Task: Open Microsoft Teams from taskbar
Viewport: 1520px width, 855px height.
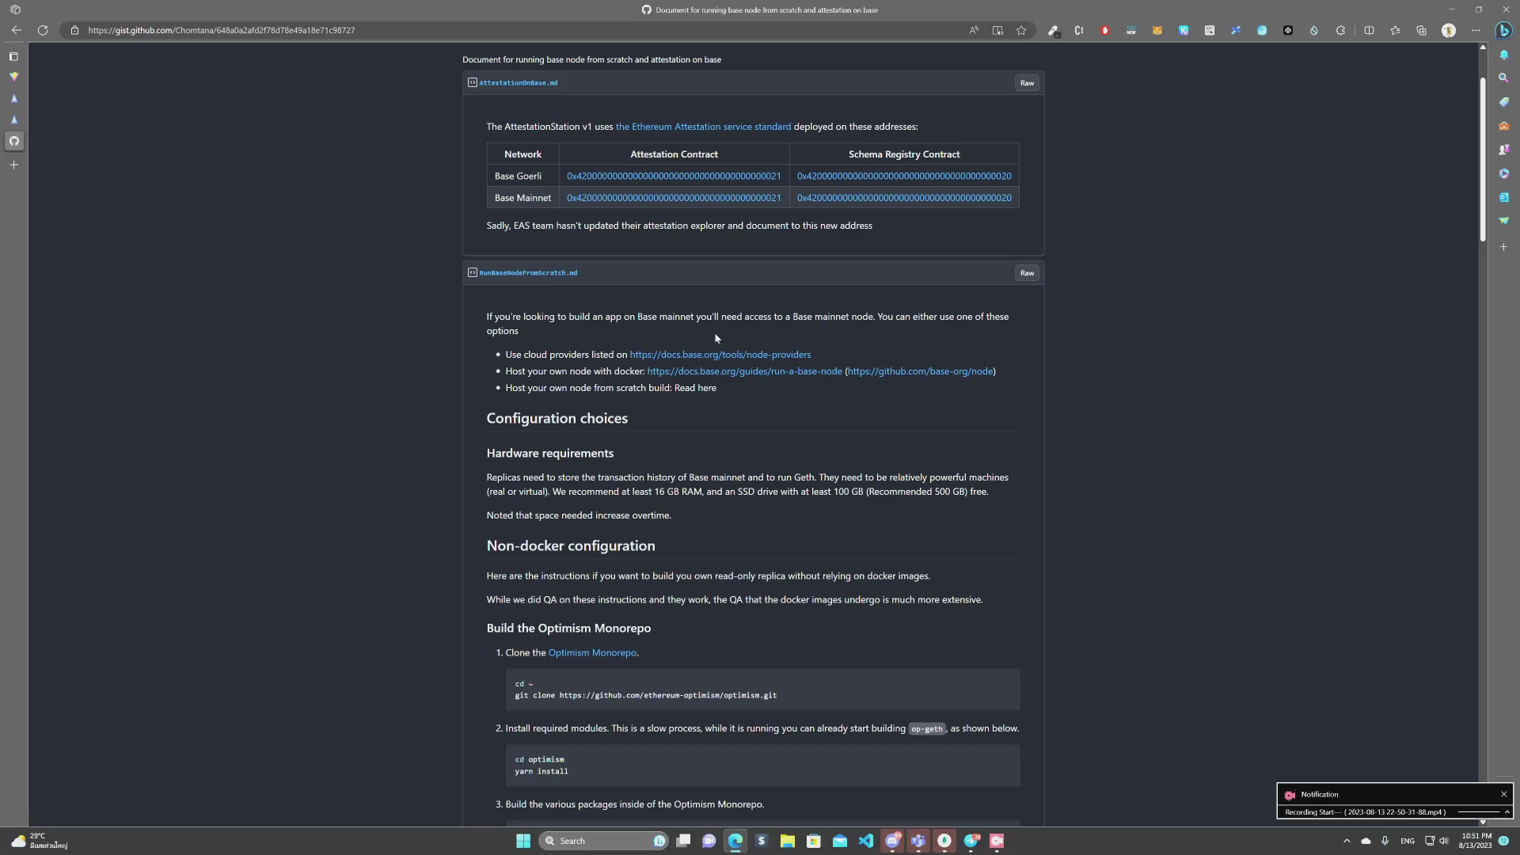Action: [x=918, y=841]
